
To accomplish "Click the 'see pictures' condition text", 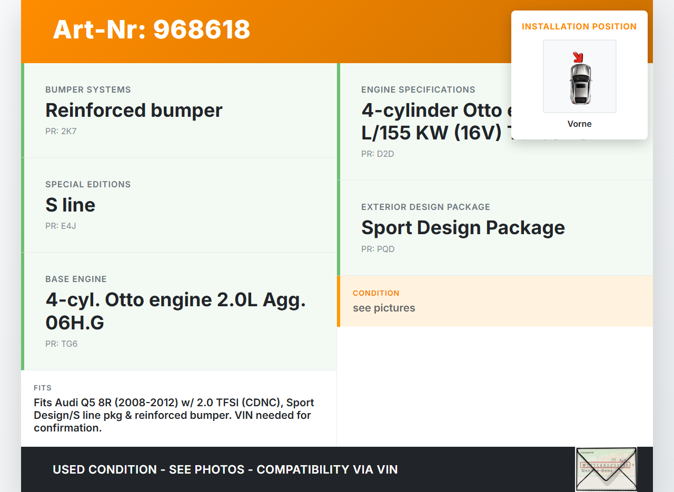I will [384, 308].
